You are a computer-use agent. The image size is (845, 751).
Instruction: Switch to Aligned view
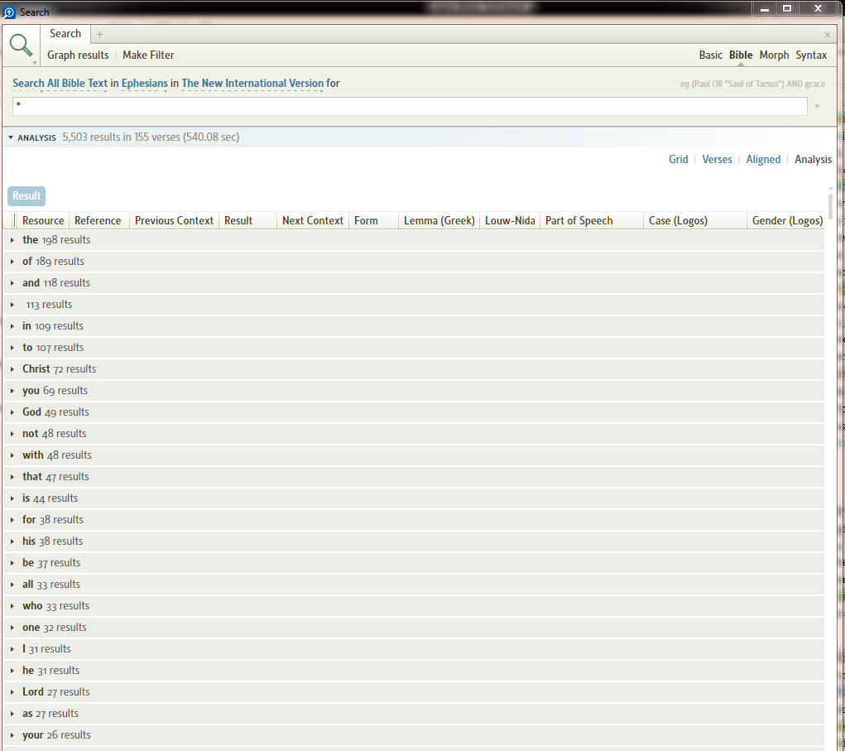(763, 160)
